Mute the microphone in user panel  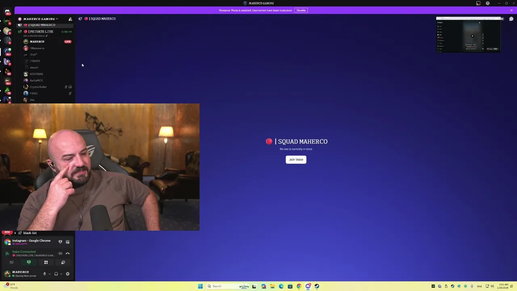(44, 274)
